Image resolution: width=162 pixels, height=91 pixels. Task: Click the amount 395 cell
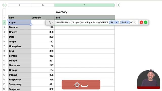[x=43, y=75]
